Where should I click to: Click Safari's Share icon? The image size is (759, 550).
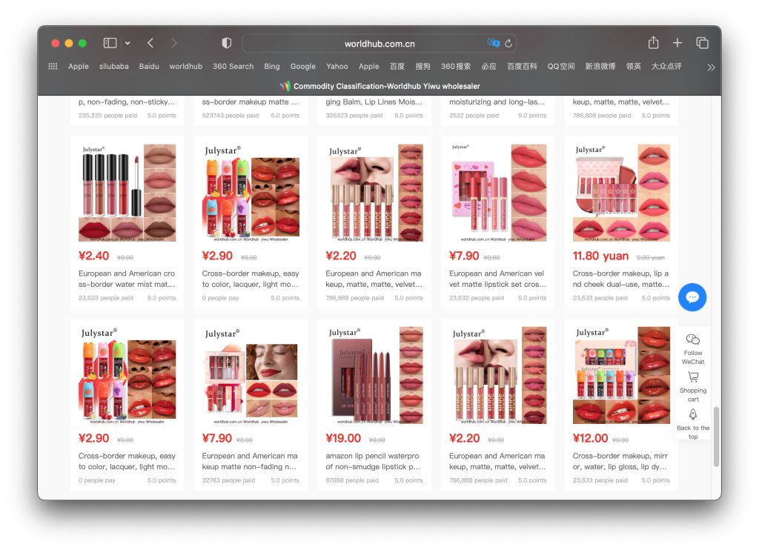click(653, 43)
